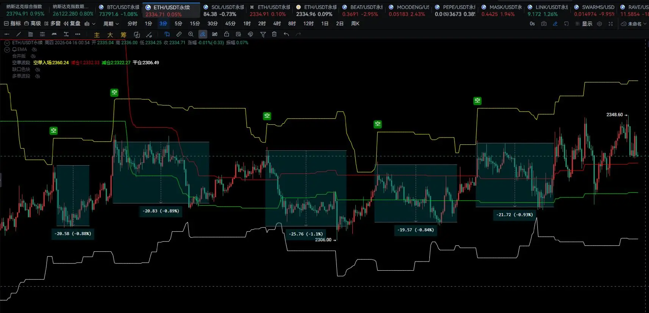Image resolution: width=649 pixels, height=313 pixels.
Task: Open the 周期 period dropdown
Action: pos(111,24)
